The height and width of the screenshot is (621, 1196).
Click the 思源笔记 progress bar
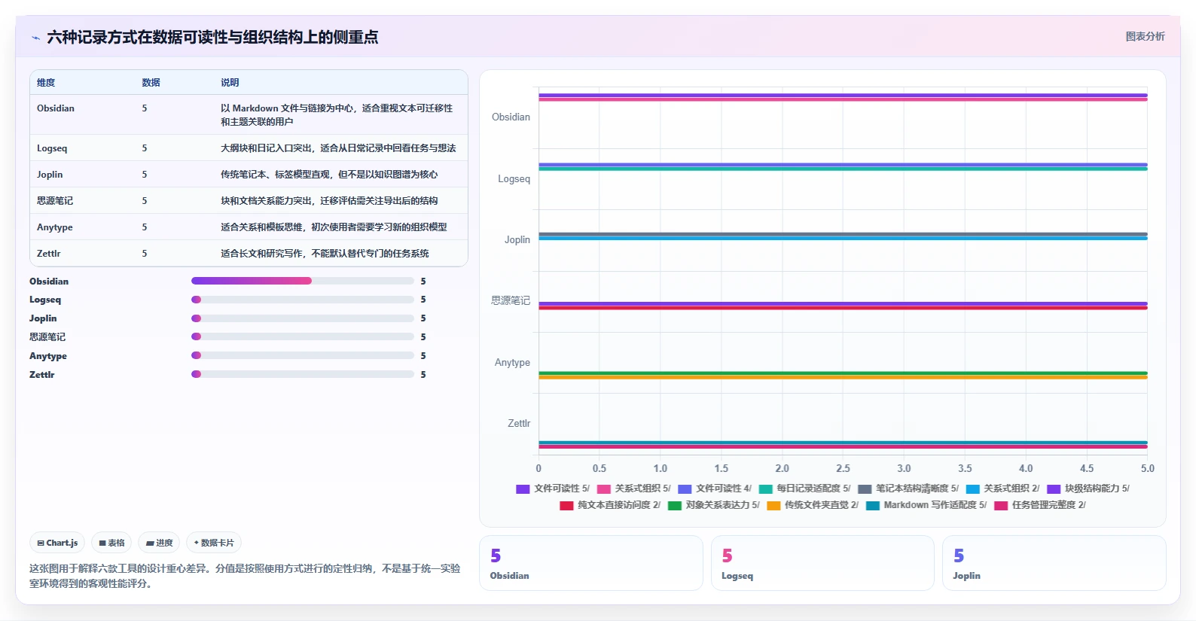[303, 336]
